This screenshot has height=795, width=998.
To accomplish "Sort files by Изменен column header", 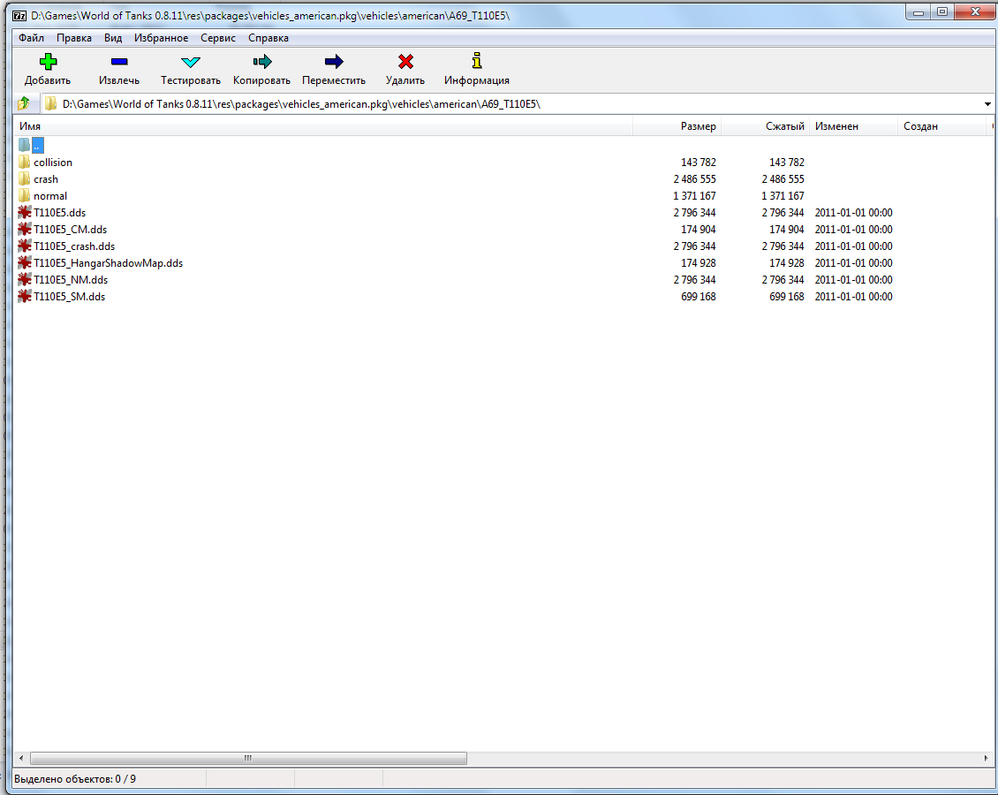I will pos(853,126).
